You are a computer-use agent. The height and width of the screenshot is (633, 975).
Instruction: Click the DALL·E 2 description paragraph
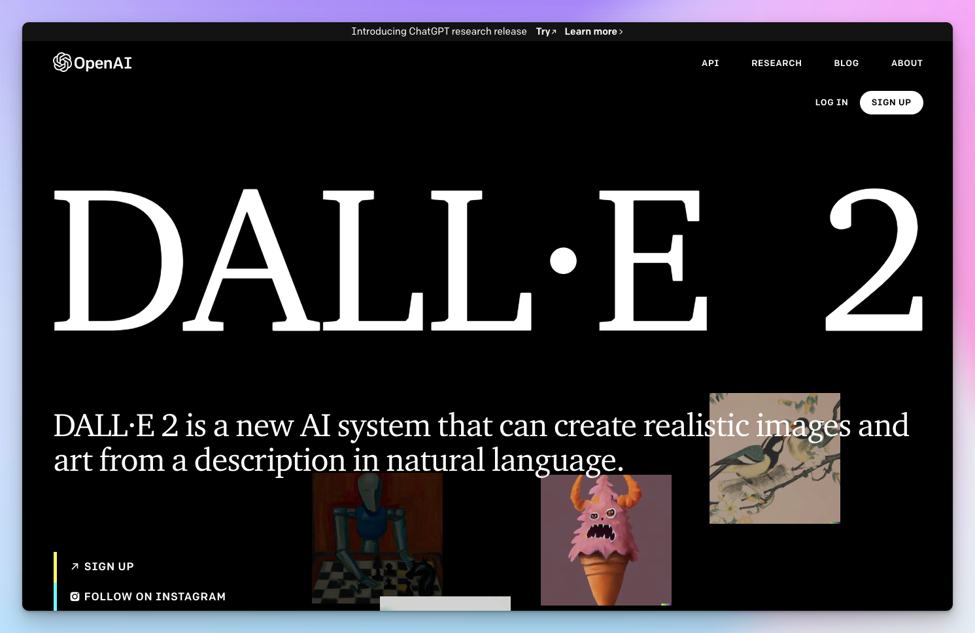[481, 443]
